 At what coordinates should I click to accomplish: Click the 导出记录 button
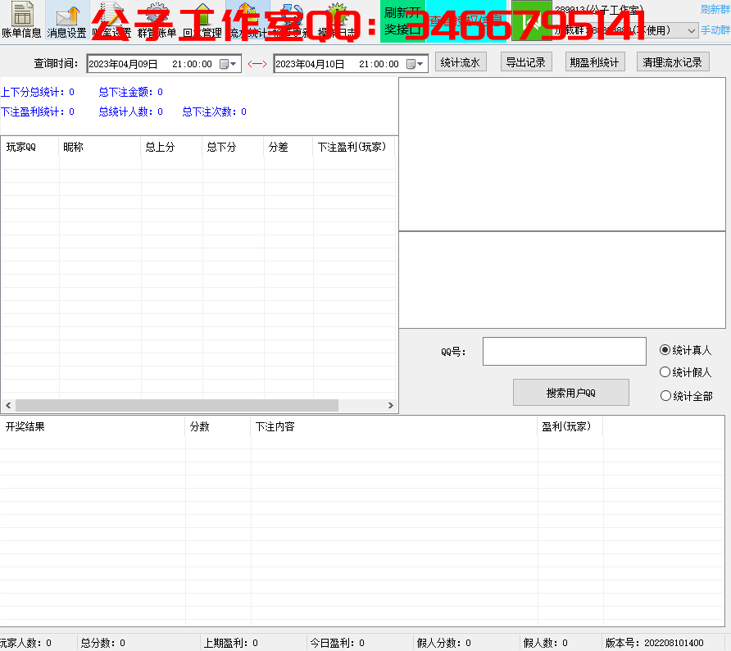click(x=526, y=62)
